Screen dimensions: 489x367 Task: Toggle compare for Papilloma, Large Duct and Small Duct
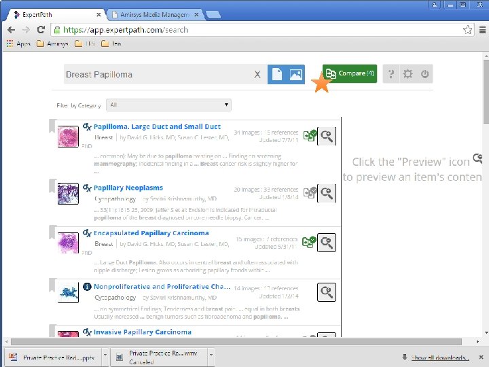(310, 136)
